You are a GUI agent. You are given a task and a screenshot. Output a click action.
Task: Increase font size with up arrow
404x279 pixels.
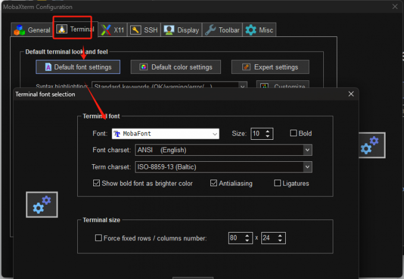(x=268, y=131)
